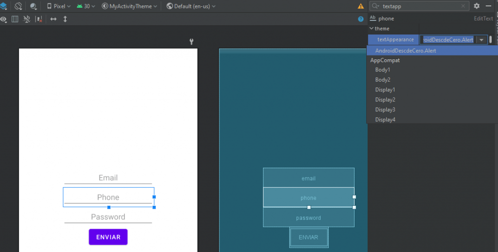The height and width of the screenshot is (252, 498).
Task: Select the password view in blueprint
Action: [309, 217]
